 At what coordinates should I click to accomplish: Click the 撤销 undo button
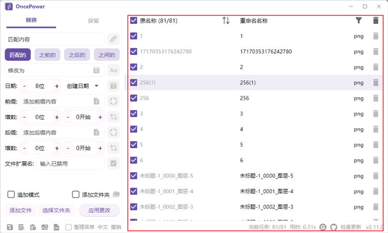coord(116,227)
